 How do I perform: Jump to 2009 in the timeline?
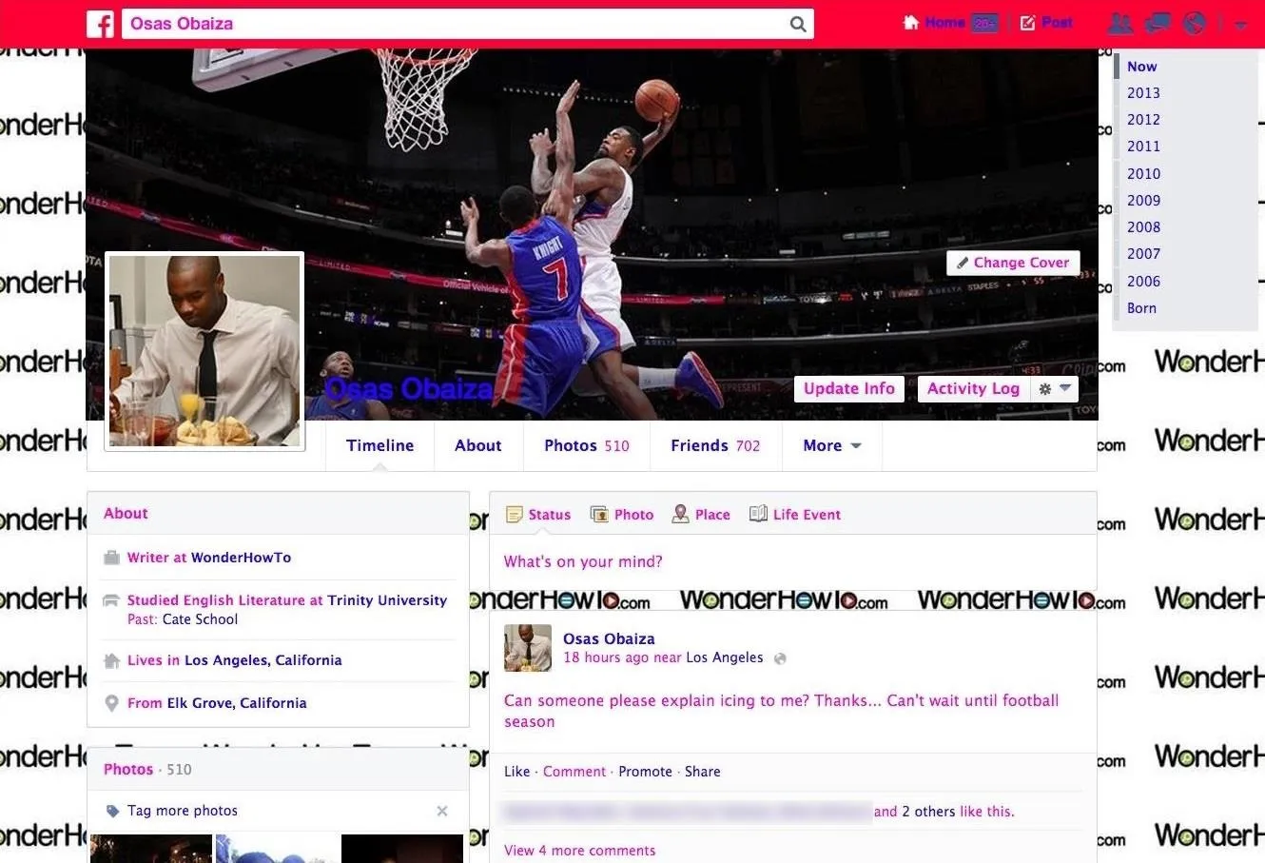click(x=1143, y=201)
